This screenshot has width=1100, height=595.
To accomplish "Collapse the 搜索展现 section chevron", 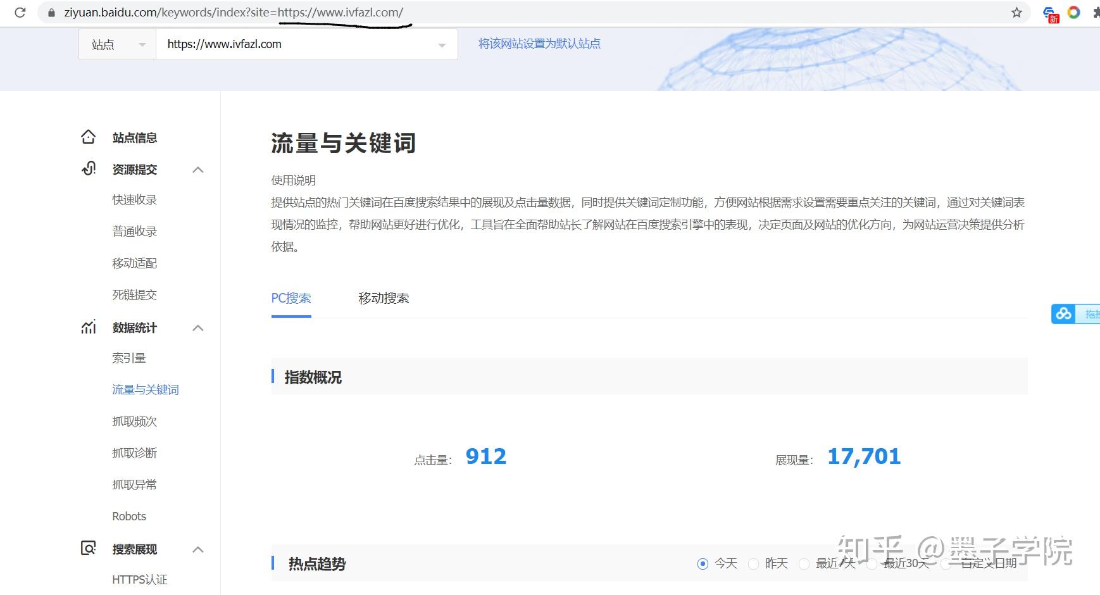I will click(x=198, y=549).
